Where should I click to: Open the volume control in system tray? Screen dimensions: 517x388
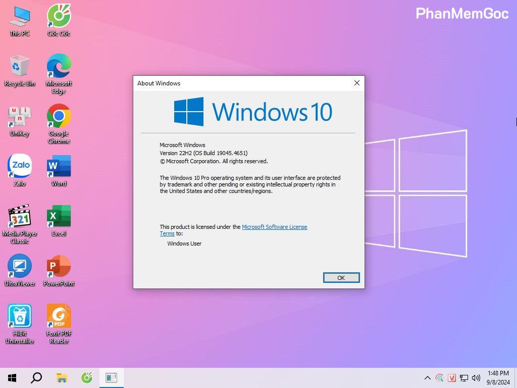[x=476, y=378]
